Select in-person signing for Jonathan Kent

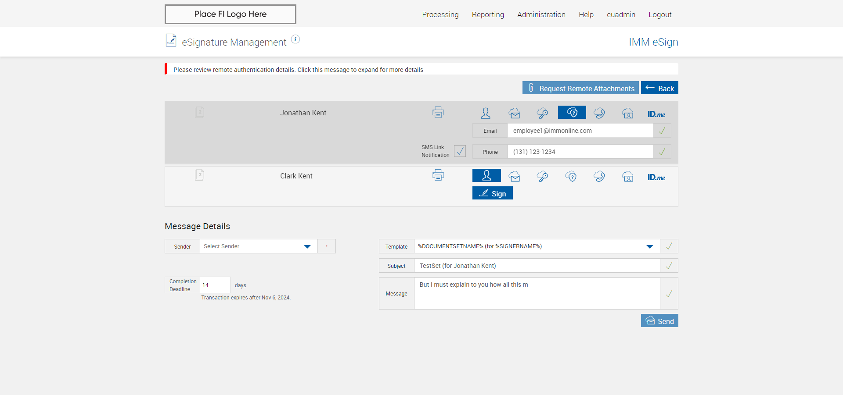pyautogui.click(x=486, y=113)
